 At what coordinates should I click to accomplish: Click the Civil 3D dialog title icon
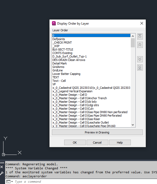(54, 23)
